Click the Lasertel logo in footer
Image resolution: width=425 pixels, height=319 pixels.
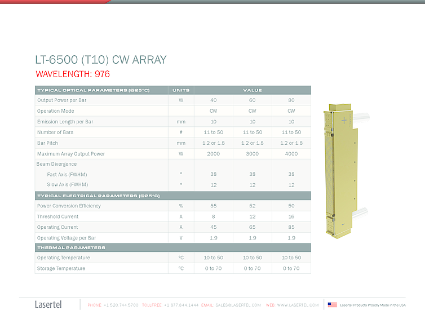[x=48, y=305]
